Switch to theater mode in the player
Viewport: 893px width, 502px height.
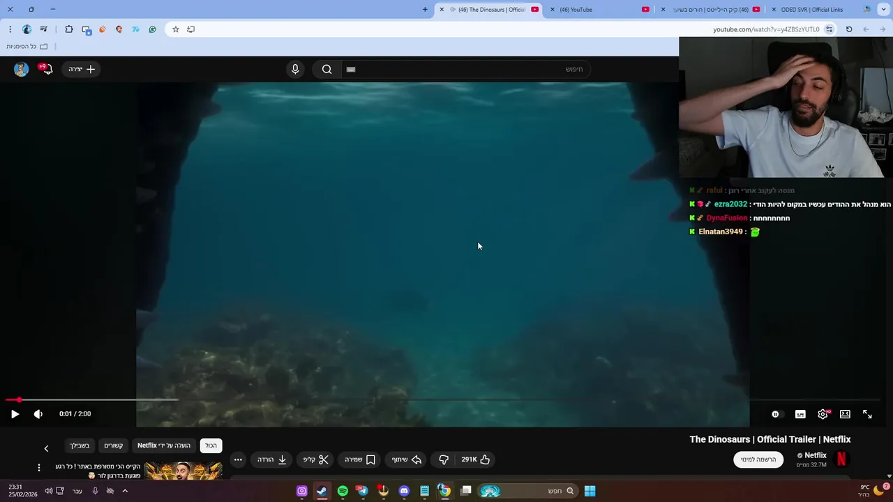(x=845, y=414)
